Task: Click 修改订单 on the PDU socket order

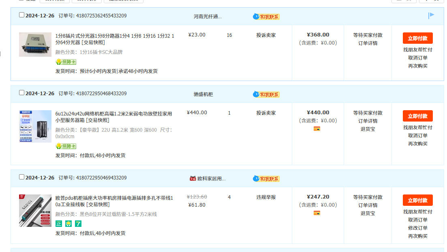Action: click(x=417, y=228)
